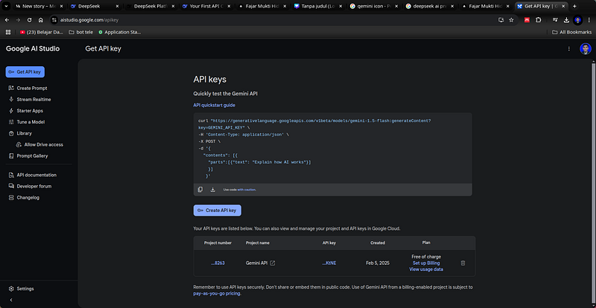Open Library in the sidebar
The height and width of the screenshot is (308, 596).
click(20, 133)
